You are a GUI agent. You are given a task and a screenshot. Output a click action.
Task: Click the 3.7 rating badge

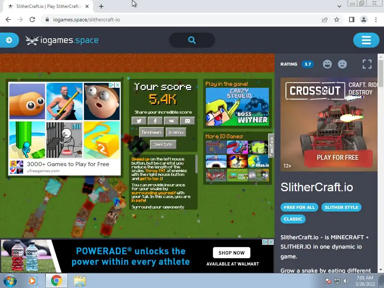pyautogui.click(x=307, y=64)
